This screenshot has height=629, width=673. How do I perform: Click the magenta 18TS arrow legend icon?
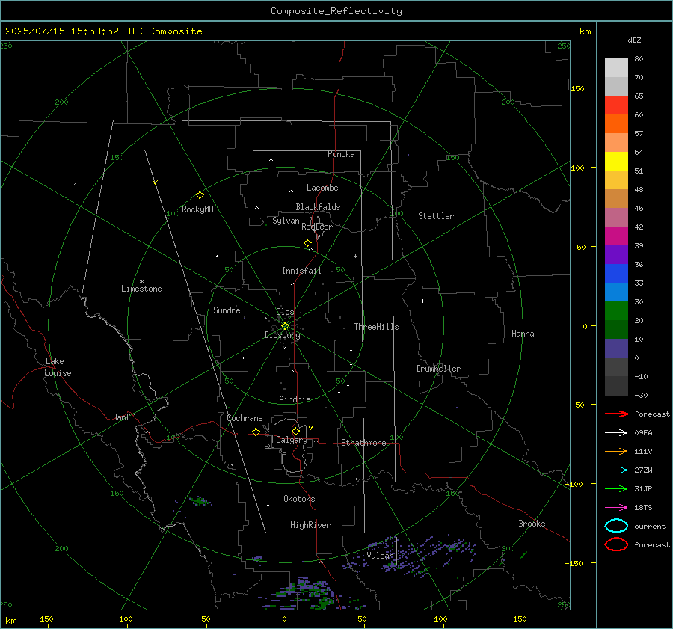point(616,508)
